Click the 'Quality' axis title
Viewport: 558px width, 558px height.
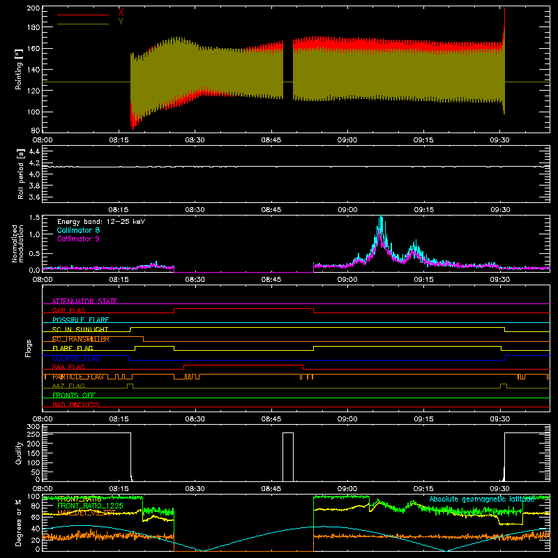(x=19, y=453)
